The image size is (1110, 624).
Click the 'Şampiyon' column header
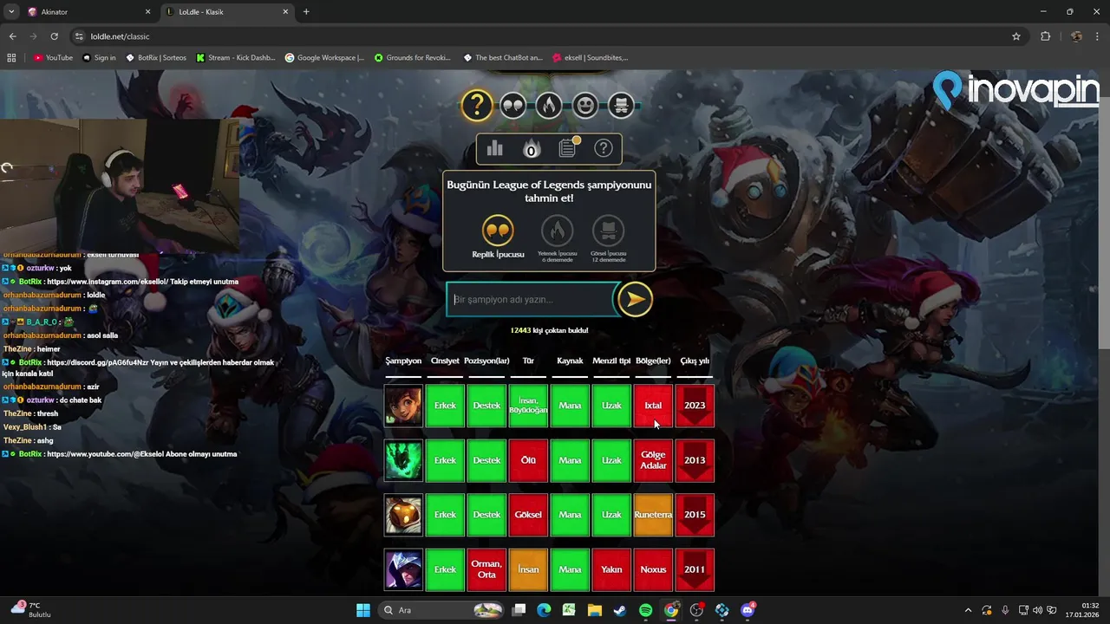tap(403, 361)
